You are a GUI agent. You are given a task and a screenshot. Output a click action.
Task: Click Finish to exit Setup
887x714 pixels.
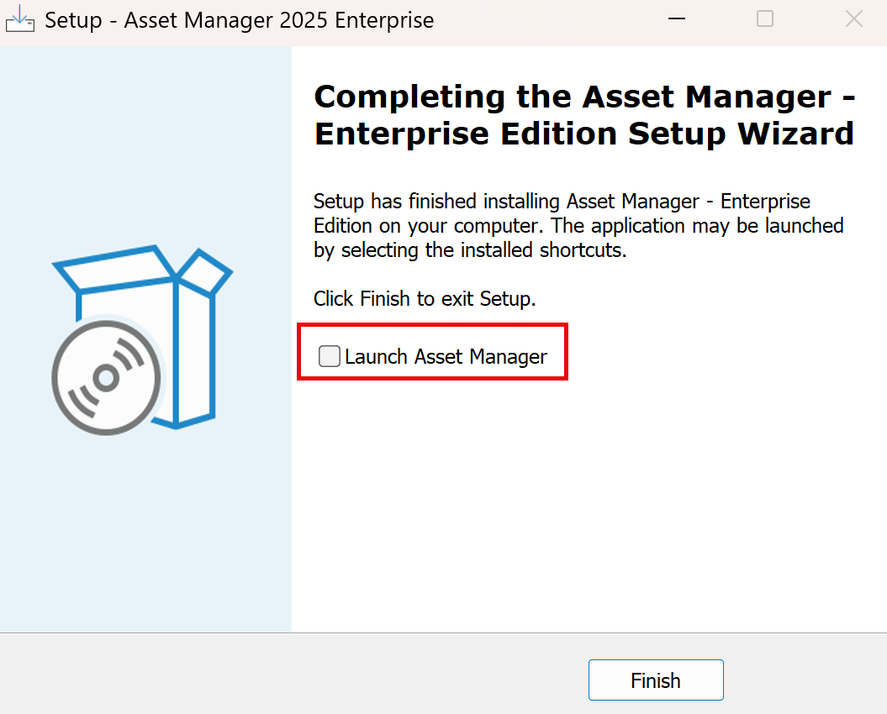[x=656, y=680]
